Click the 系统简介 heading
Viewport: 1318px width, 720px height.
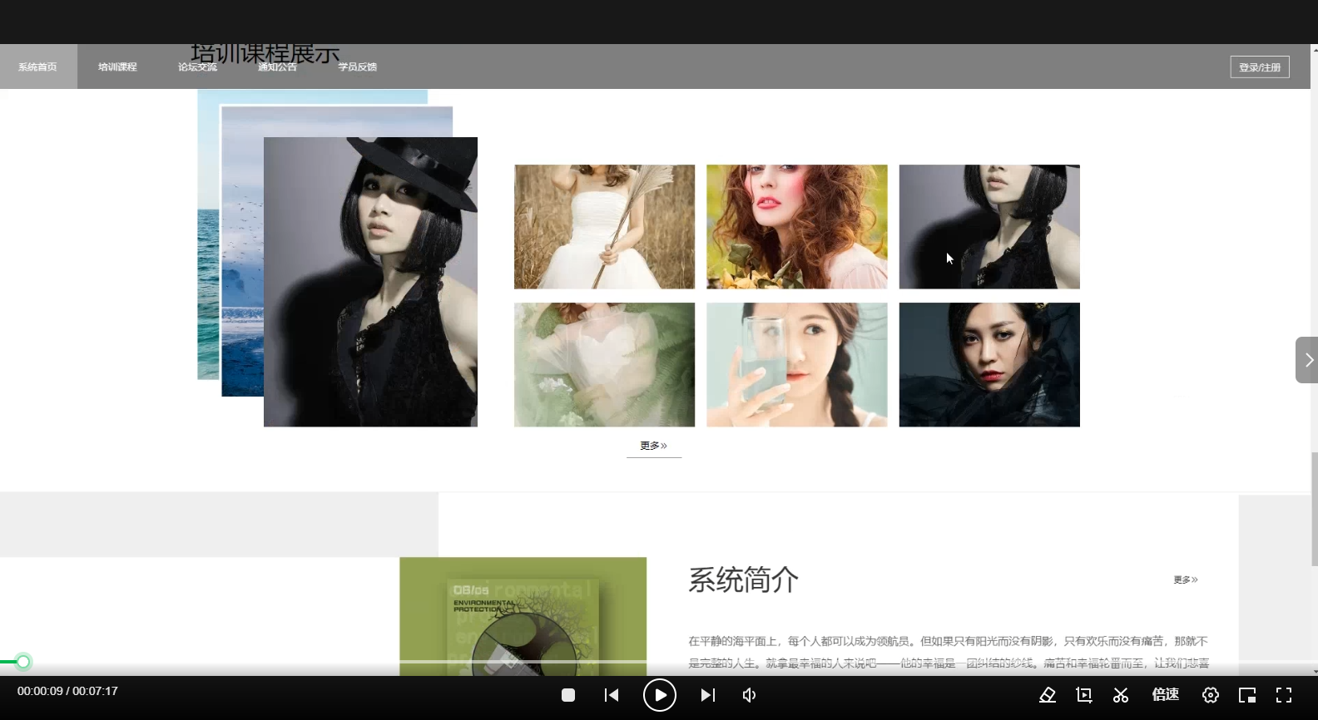pyautogui.click(x=743, y=579)
